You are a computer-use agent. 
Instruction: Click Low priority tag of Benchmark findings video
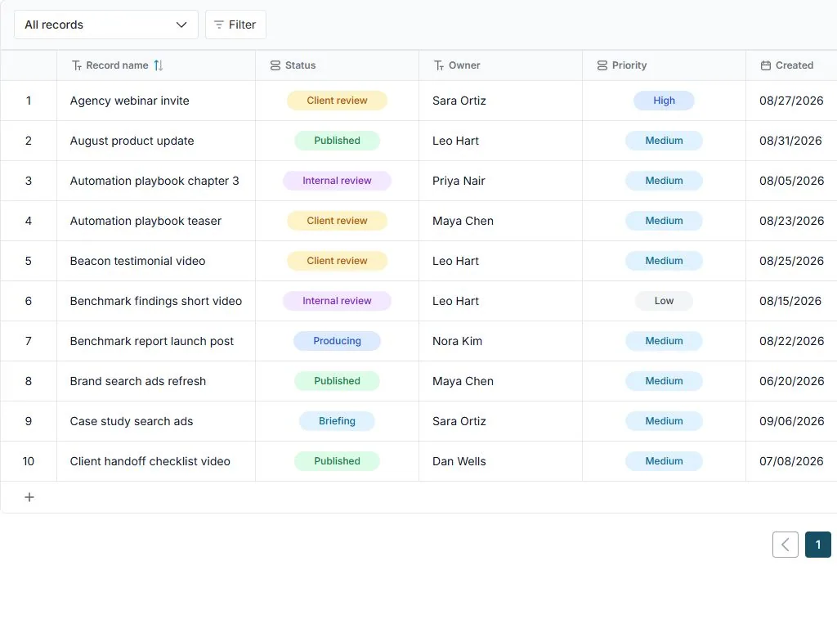pos(664,301)
